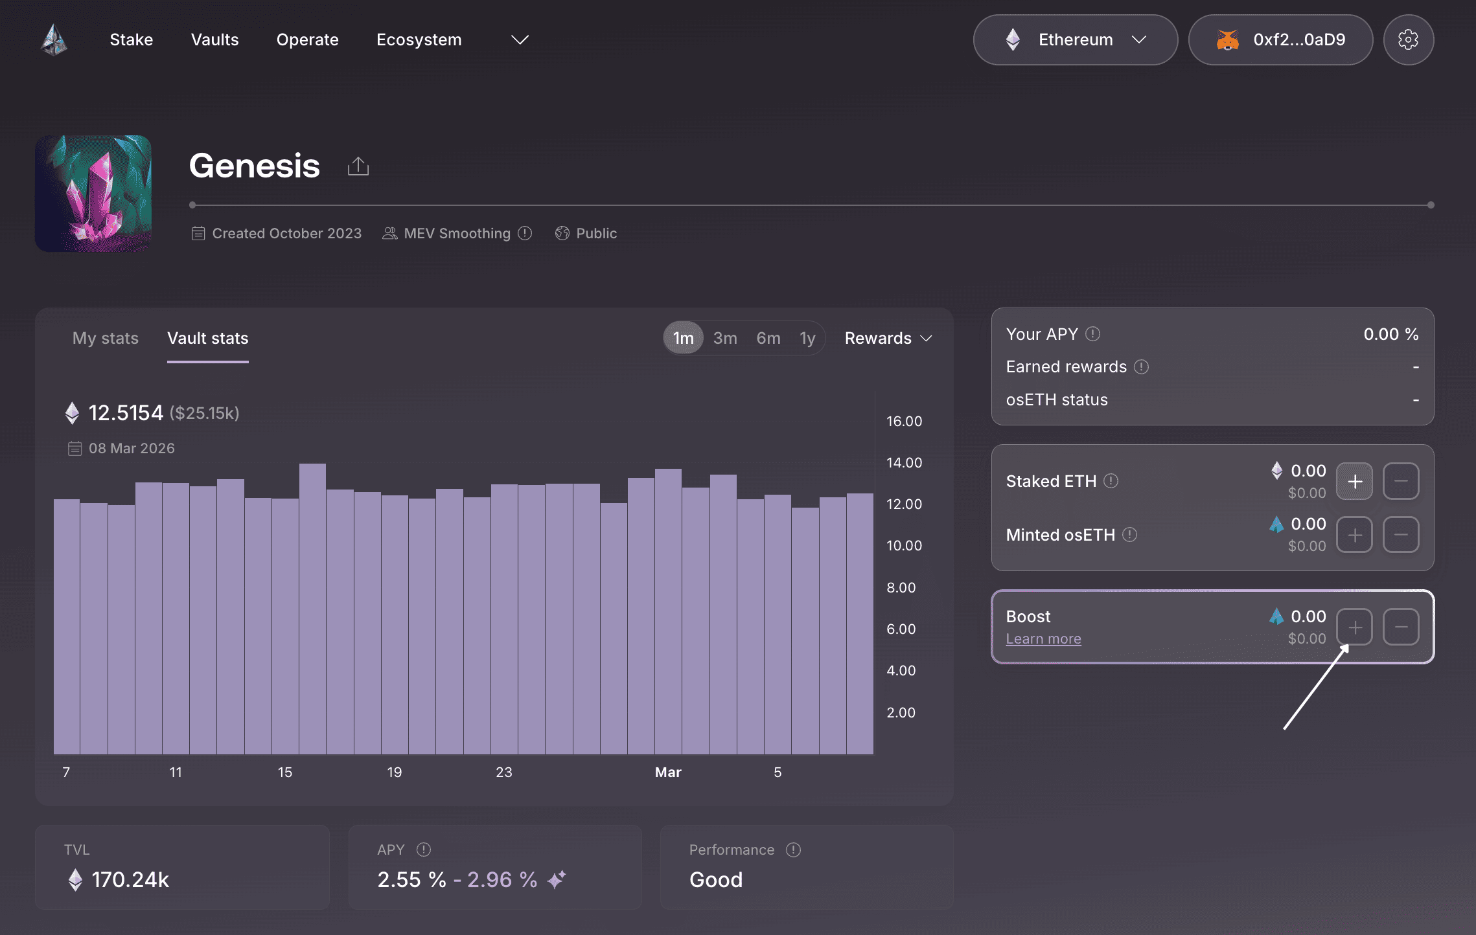The height and width of the screenshot is (935, 1476).
Task: Click the Performance info icon
Action: (793, 850)
